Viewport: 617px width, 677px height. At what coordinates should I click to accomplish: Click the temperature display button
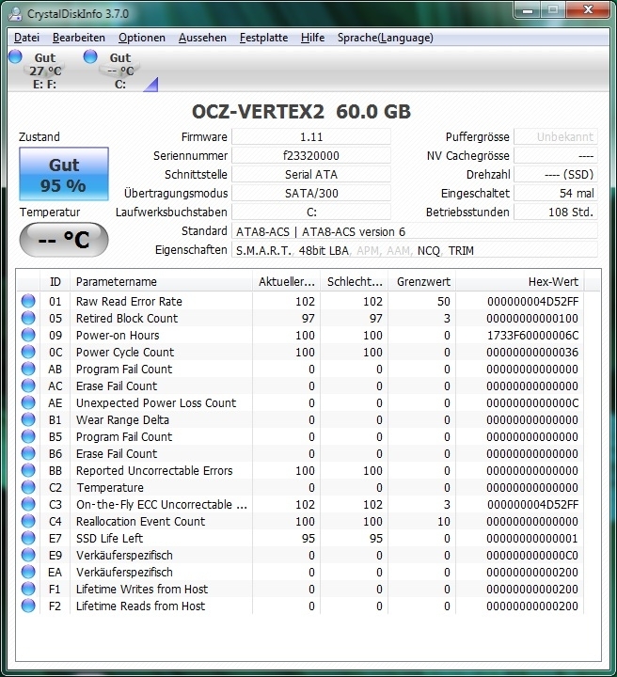click(x=63, y=239)
